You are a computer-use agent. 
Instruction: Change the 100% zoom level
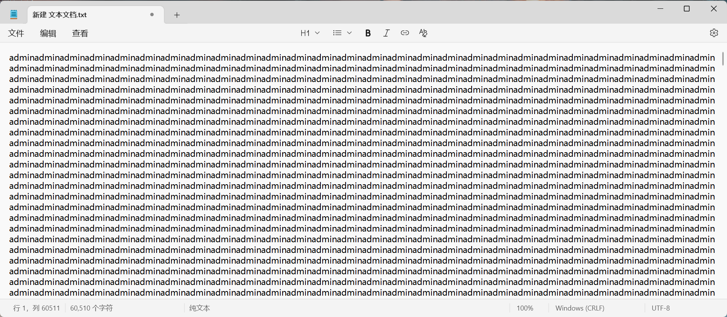525,308
